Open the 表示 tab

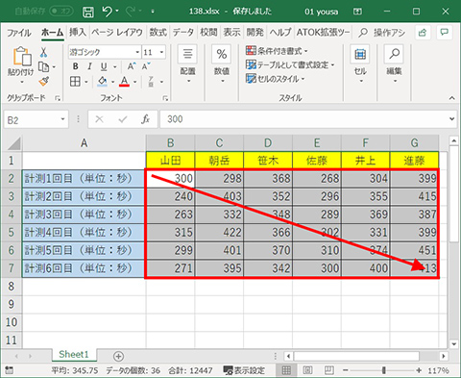[231, 32]
